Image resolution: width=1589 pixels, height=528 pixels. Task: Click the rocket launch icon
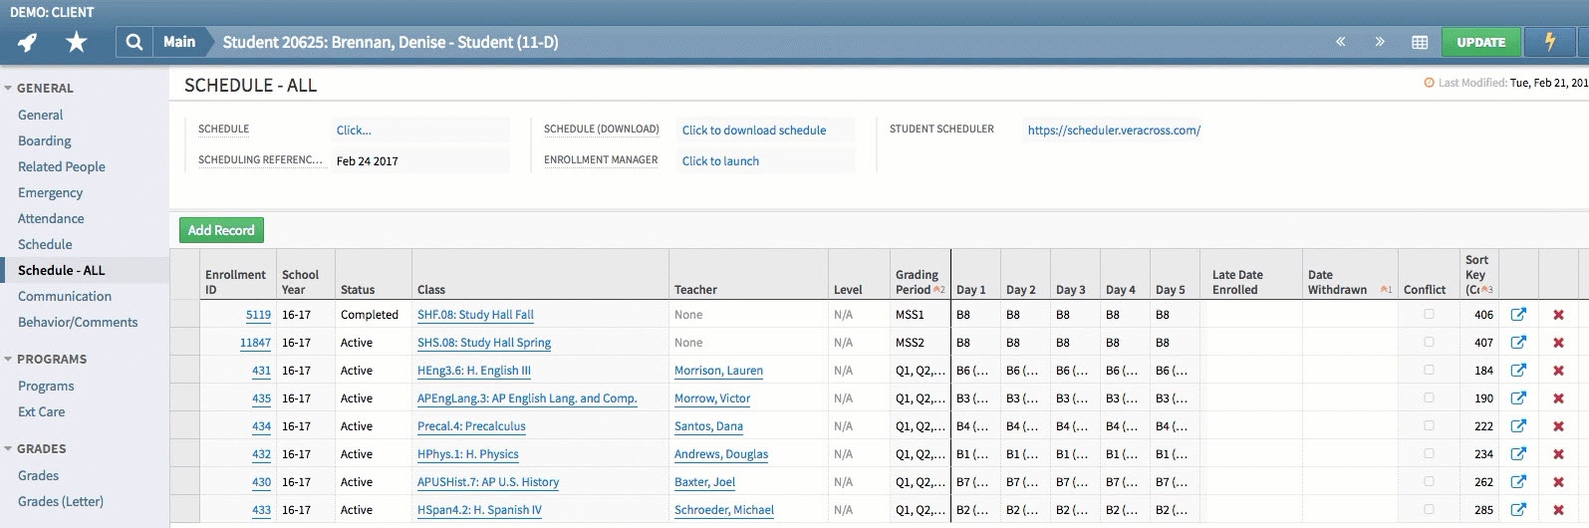pos(28,42)
